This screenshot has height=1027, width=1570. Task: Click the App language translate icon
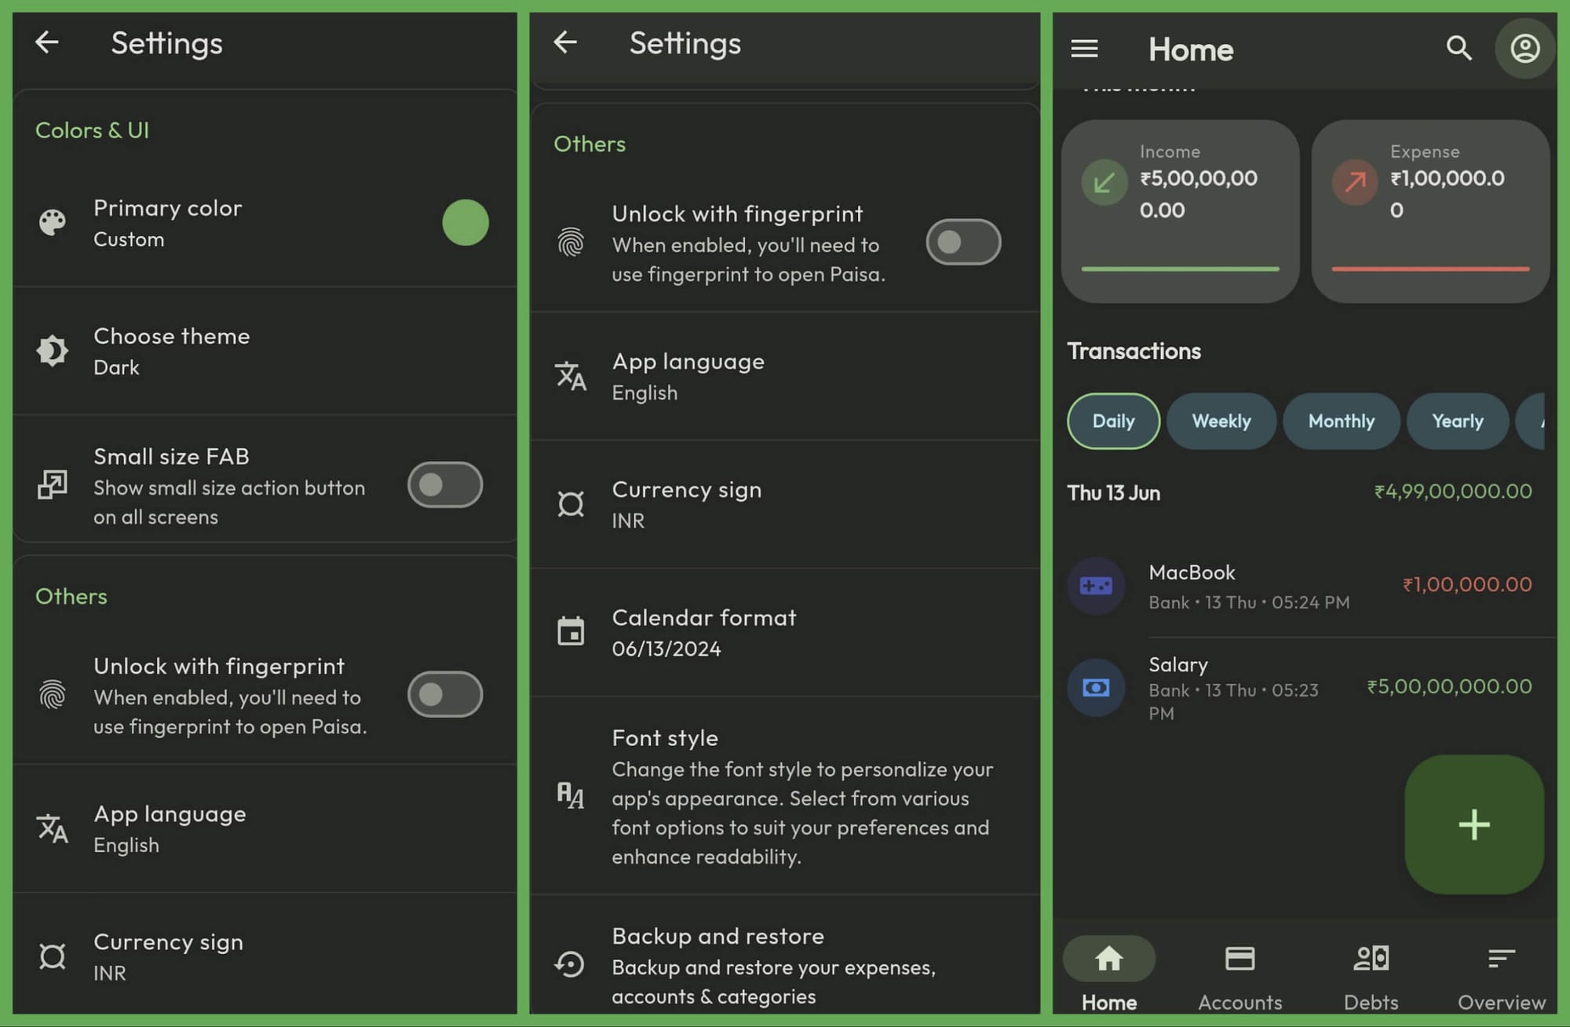click(x=571, y=377)
